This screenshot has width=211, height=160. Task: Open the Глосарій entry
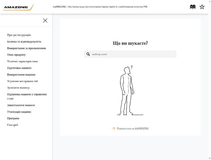pos(13,125)
